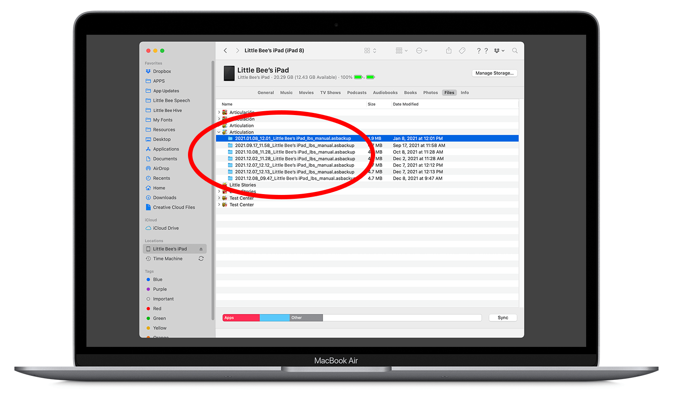
Task: Click the Tag icon in the toolbar
Action: coord(462,51)
